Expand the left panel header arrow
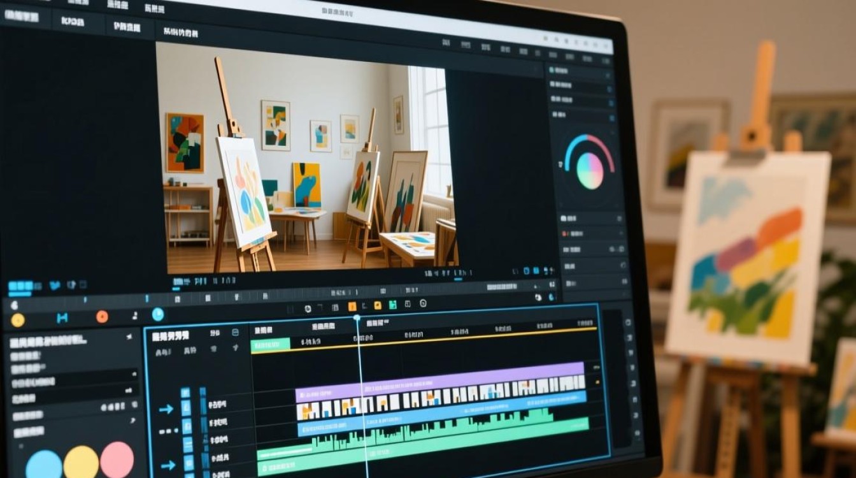This screenshot has width=856, height=478. click(129, 337)
